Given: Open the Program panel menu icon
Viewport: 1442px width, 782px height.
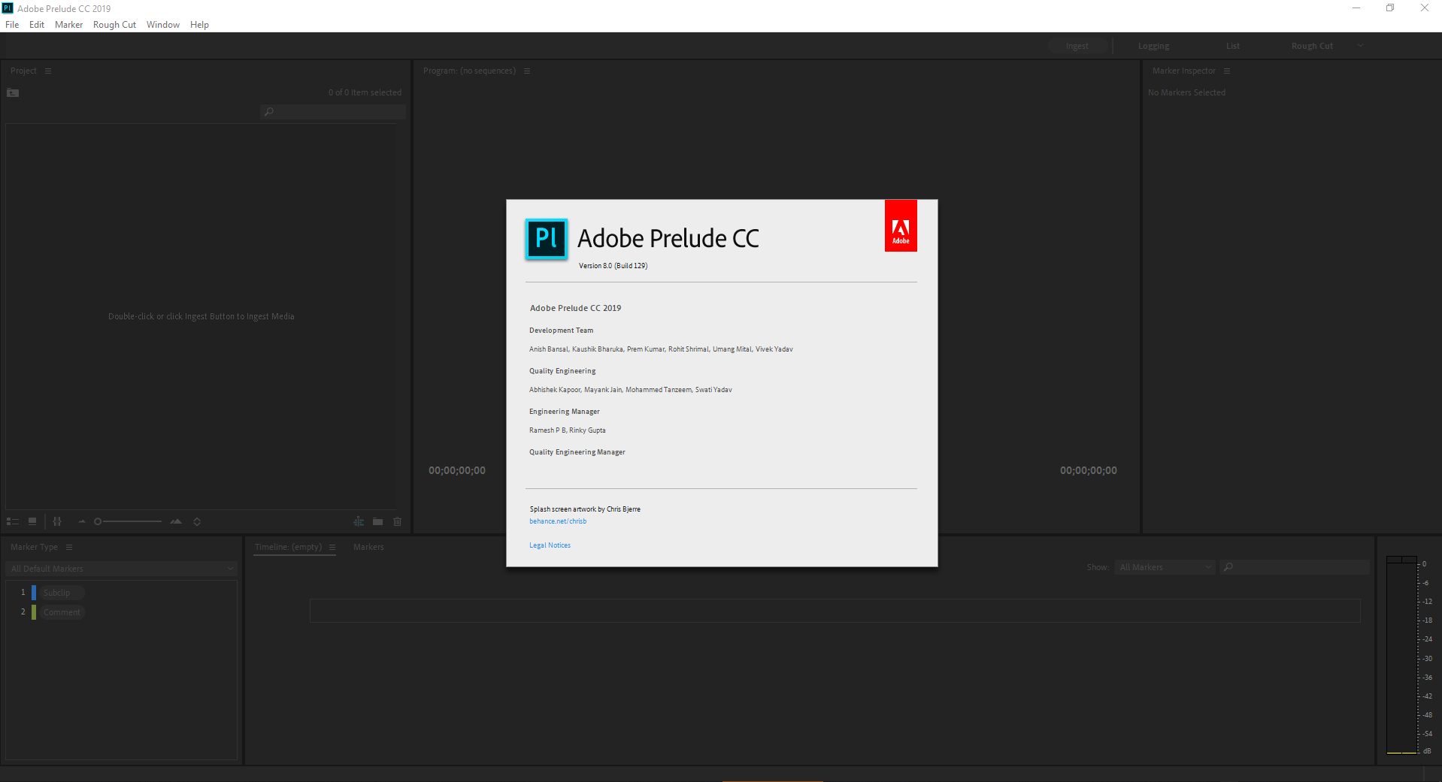Looking at the screenshot, I should coord(527,71).
